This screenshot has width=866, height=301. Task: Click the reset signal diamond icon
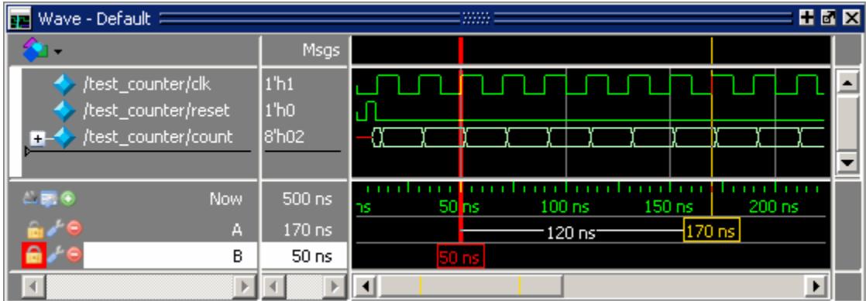pyautogui.click(x=64, y=111)
